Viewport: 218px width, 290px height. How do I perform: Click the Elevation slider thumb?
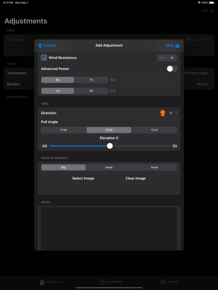pyautogui.click(x=110, y=146)
